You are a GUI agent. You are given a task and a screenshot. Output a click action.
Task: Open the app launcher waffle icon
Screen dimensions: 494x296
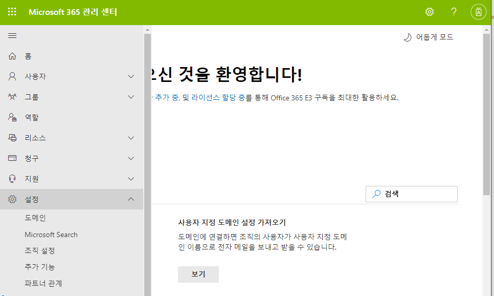(12, 12)
